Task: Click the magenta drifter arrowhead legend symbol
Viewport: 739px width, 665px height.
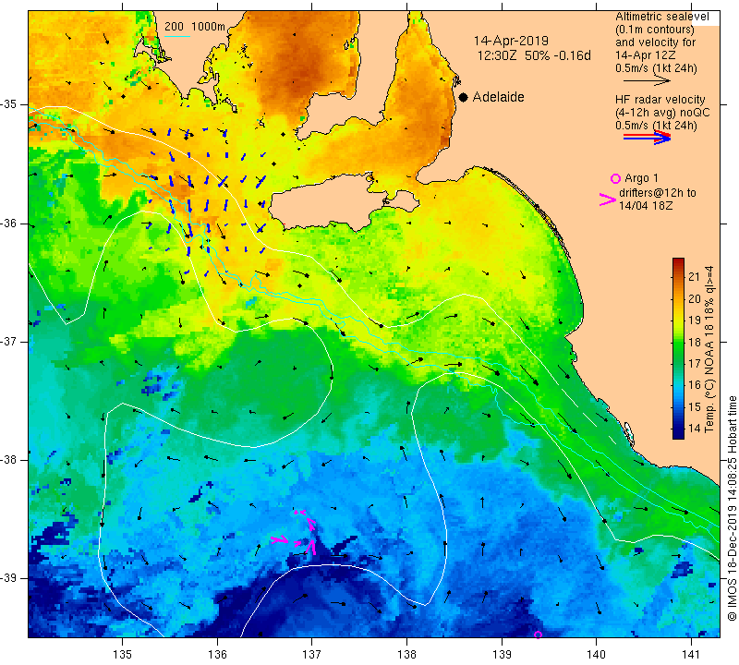Action: pyautogui.click(x=608, y=199)
